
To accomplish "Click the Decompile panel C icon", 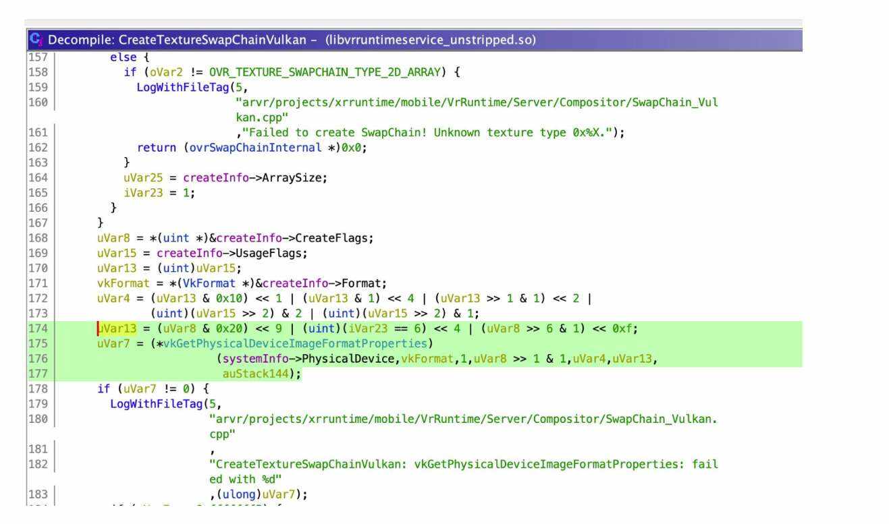I will point(36,40).
